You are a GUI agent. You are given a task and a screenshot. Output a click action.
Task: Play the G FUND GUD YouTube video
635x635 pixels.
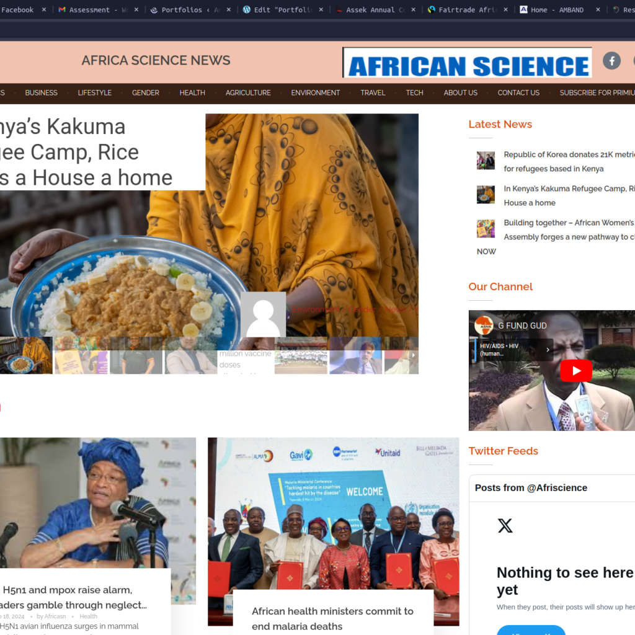click(x=576, y=371)
